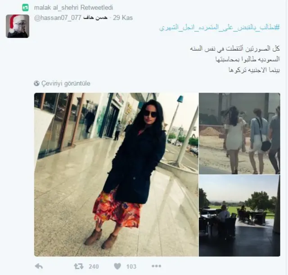Click the Retweetledi label text
The image size is (288, 275).
point(97,8)
